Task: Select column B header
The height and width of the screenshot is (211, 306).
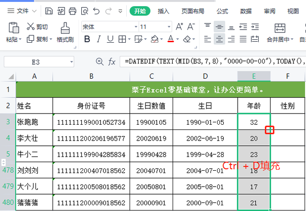Action: (x=91, y=76)
